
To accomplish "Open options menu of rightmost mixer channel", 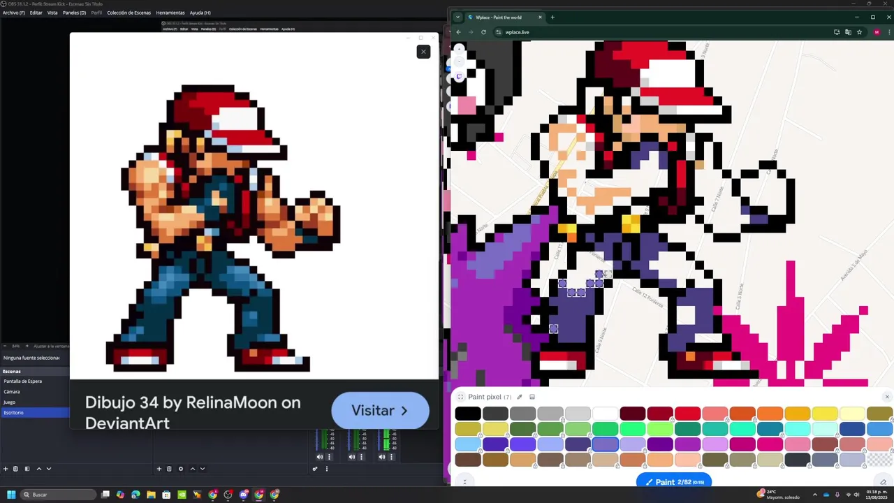I will pyautogui.click(x=391, y=457).
